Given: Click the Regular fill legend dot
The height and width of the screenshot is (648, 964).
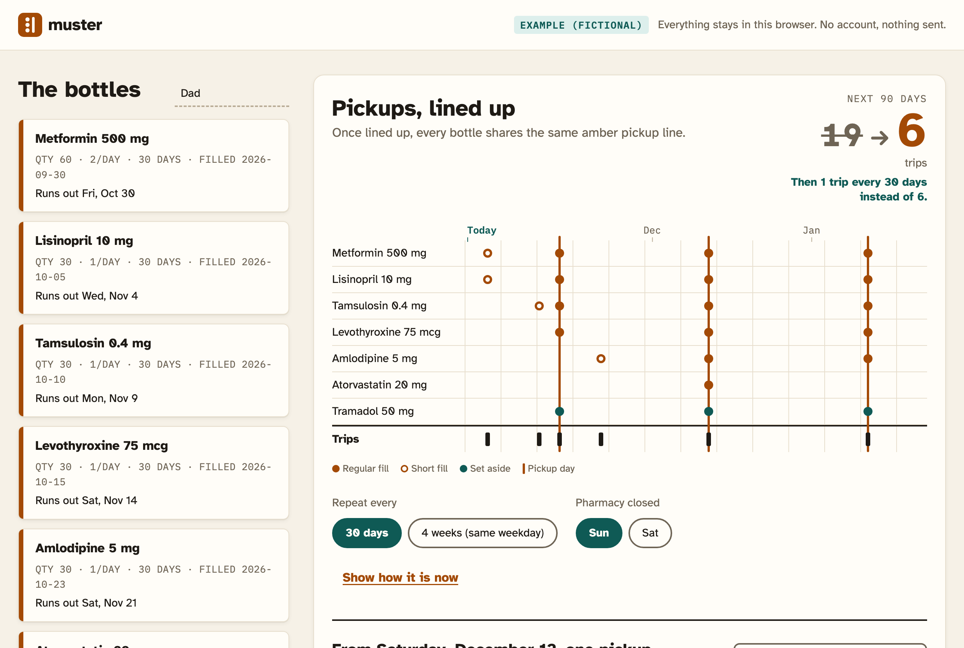Looking at the screenshot, I should (336, 469).
